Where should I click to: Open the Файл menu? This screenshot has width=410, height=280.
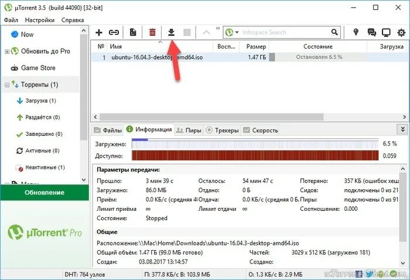click(x=11, y=20)
